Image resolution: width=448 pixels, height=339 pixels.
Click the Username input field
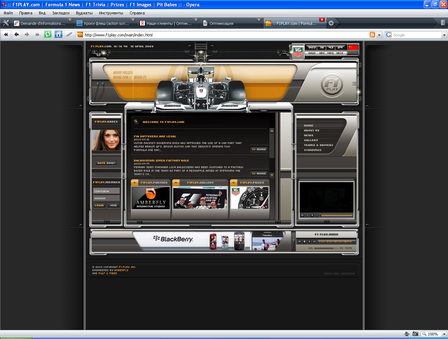pyautogui.click(x=106, y=191)
